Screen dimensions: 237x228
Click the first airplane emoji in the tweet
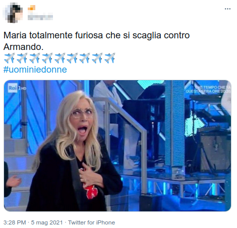click(x=10, y=58)
